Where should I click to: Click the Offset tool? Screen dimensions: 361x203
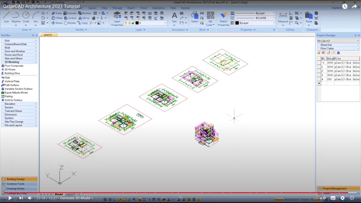point(57,18)
